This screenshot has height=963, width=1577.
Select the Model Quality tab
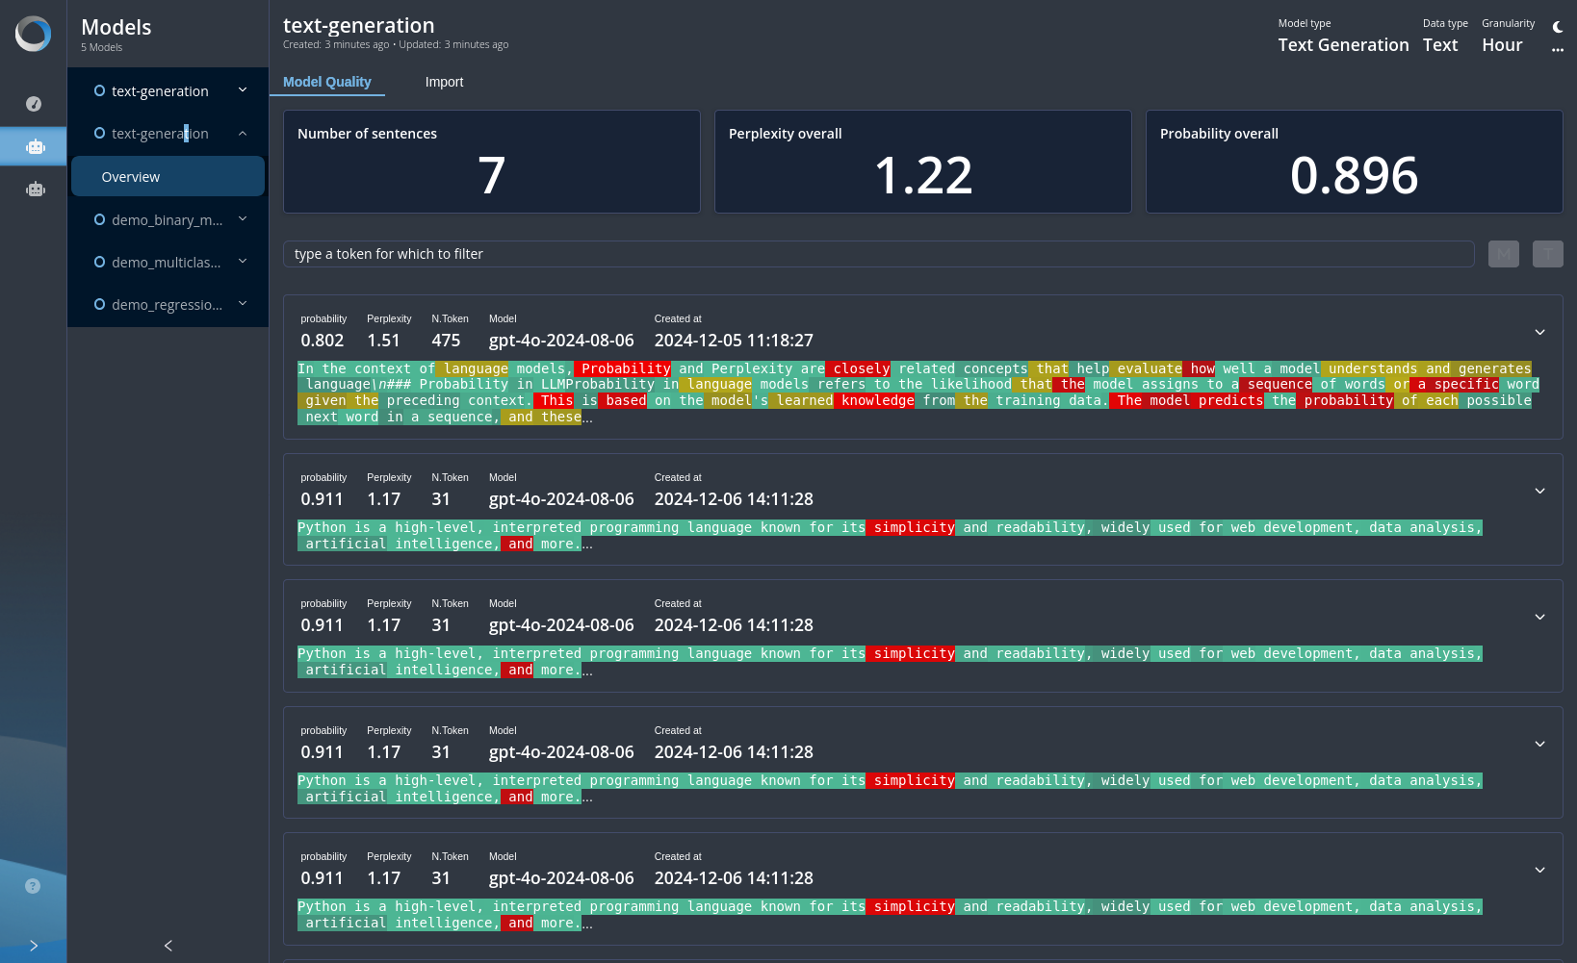327,82
